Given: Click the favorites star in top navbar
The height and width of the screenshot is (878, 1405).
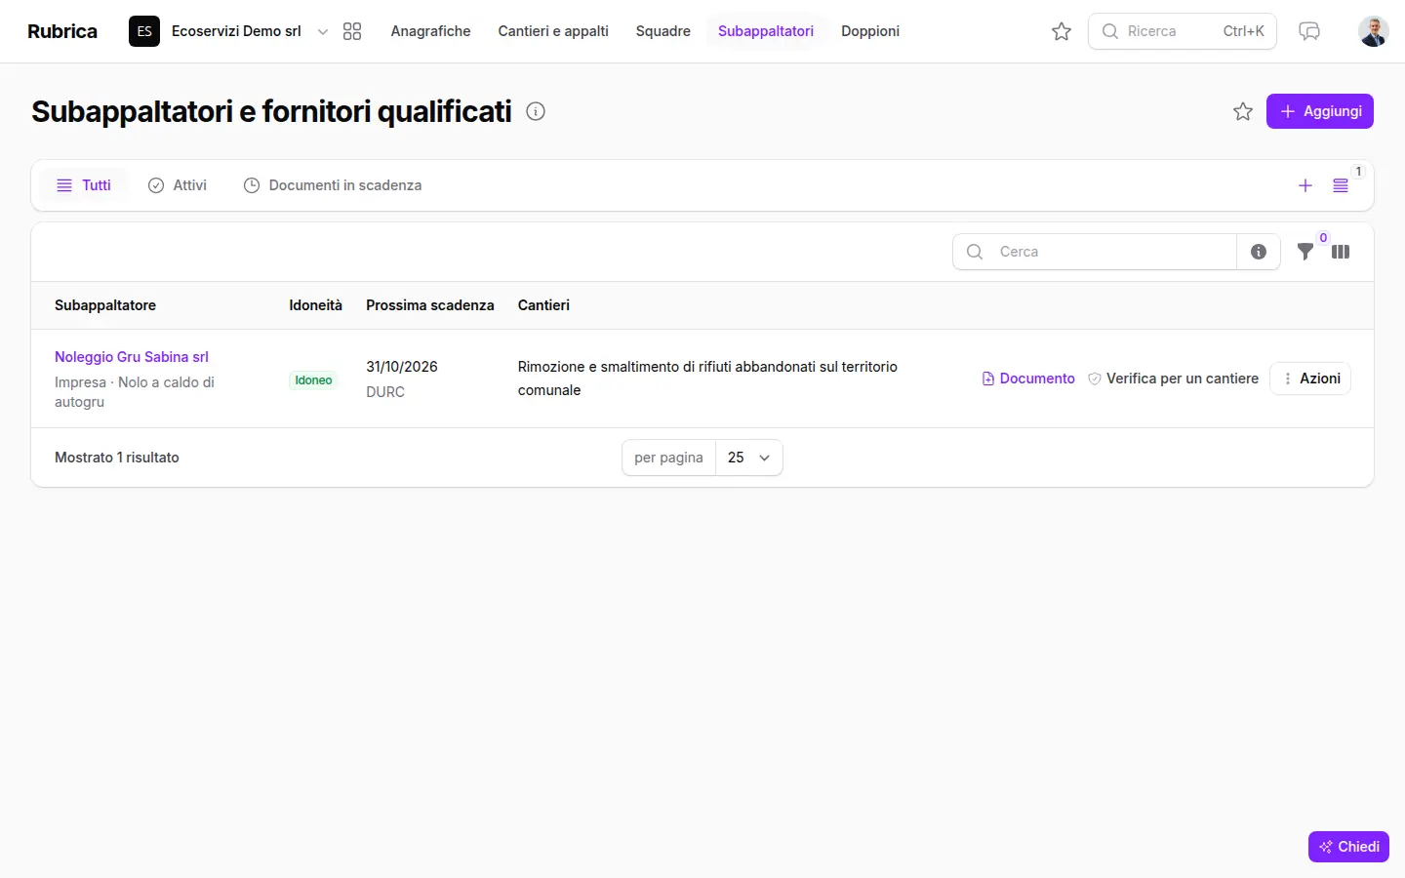Looking at the screenshot, I should coord(1062,31).
